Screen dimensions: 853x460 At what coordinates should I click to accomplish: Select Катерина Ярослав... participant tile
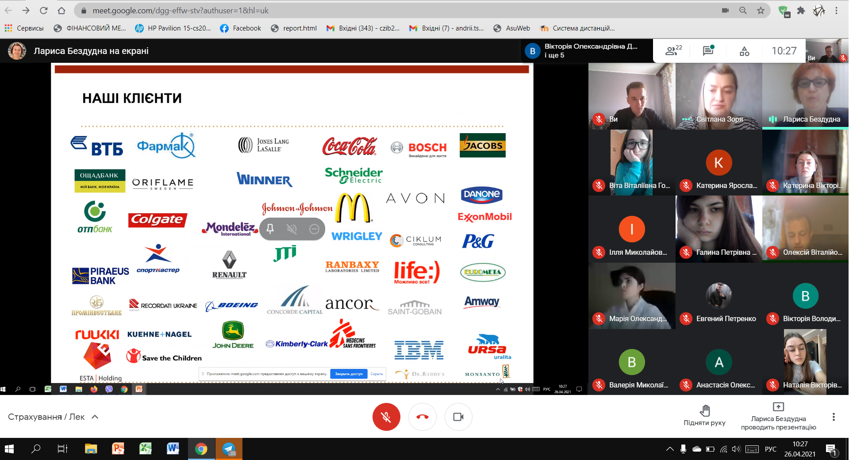click(719, 162)
